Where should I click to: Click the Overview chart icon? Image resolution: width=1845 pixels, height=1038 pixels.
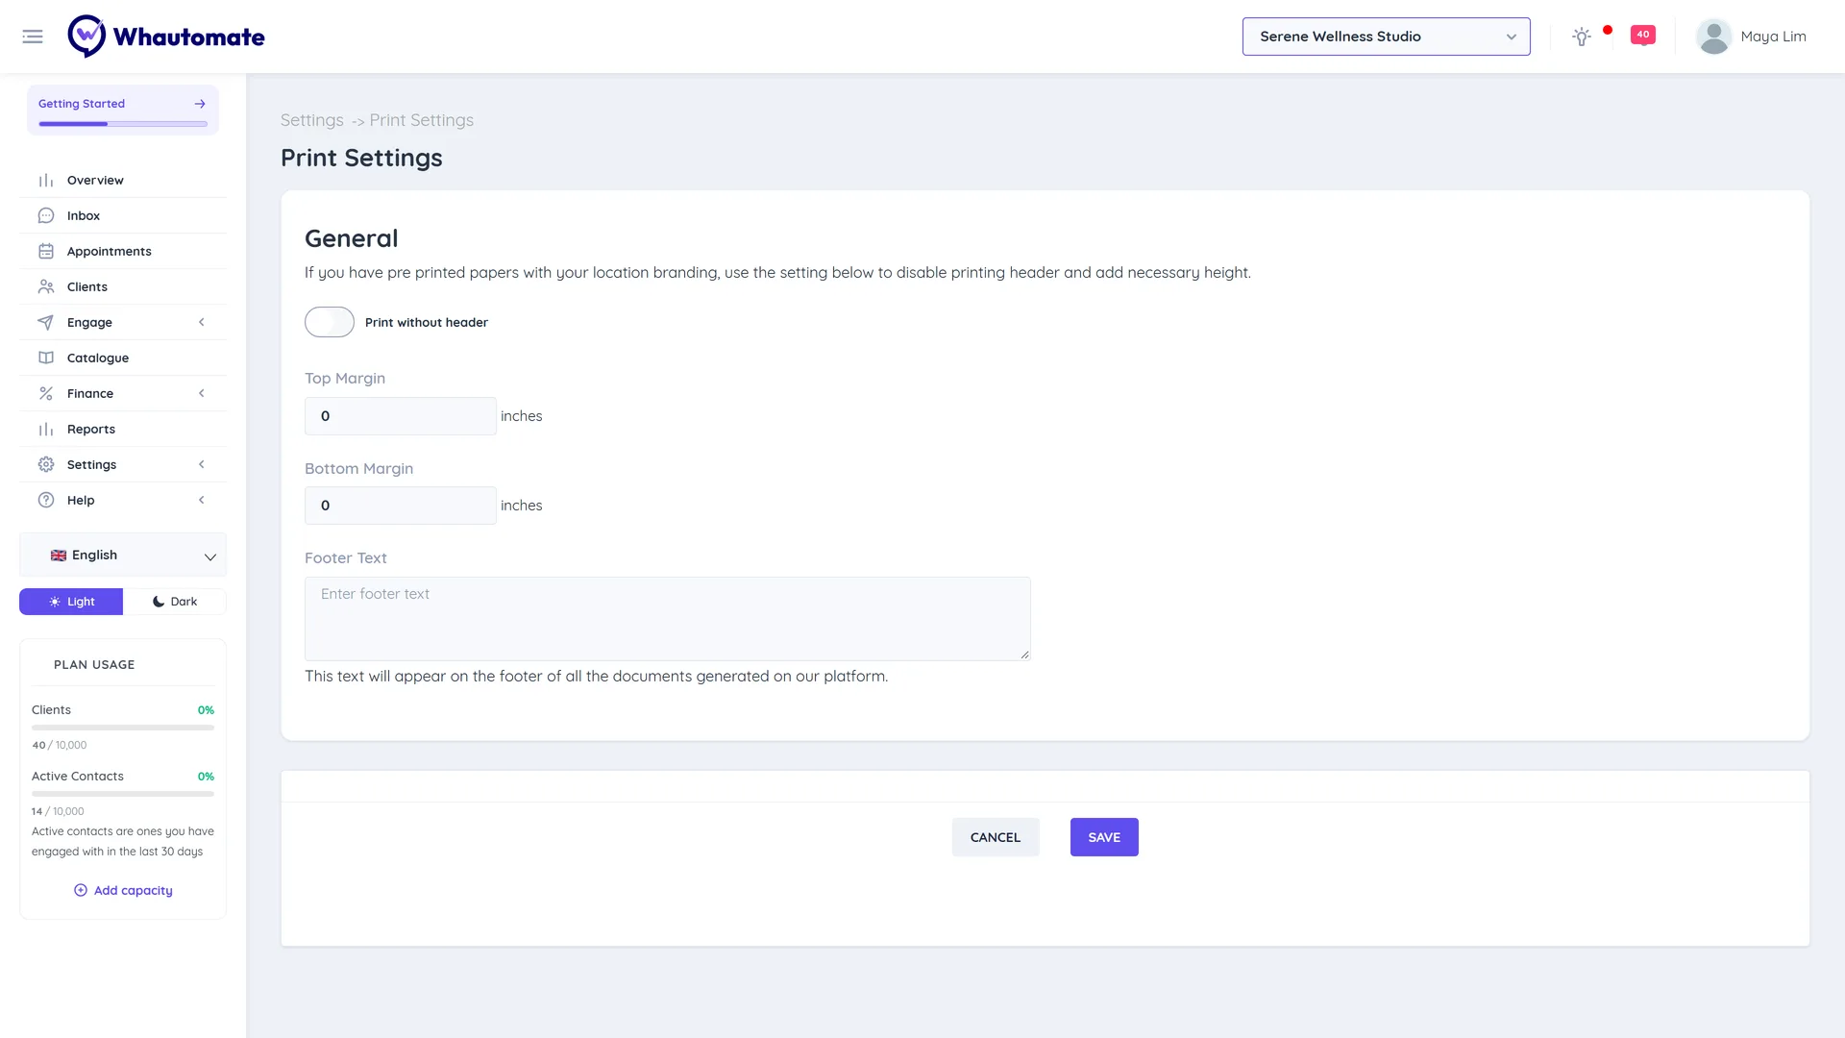click(46, 181)
